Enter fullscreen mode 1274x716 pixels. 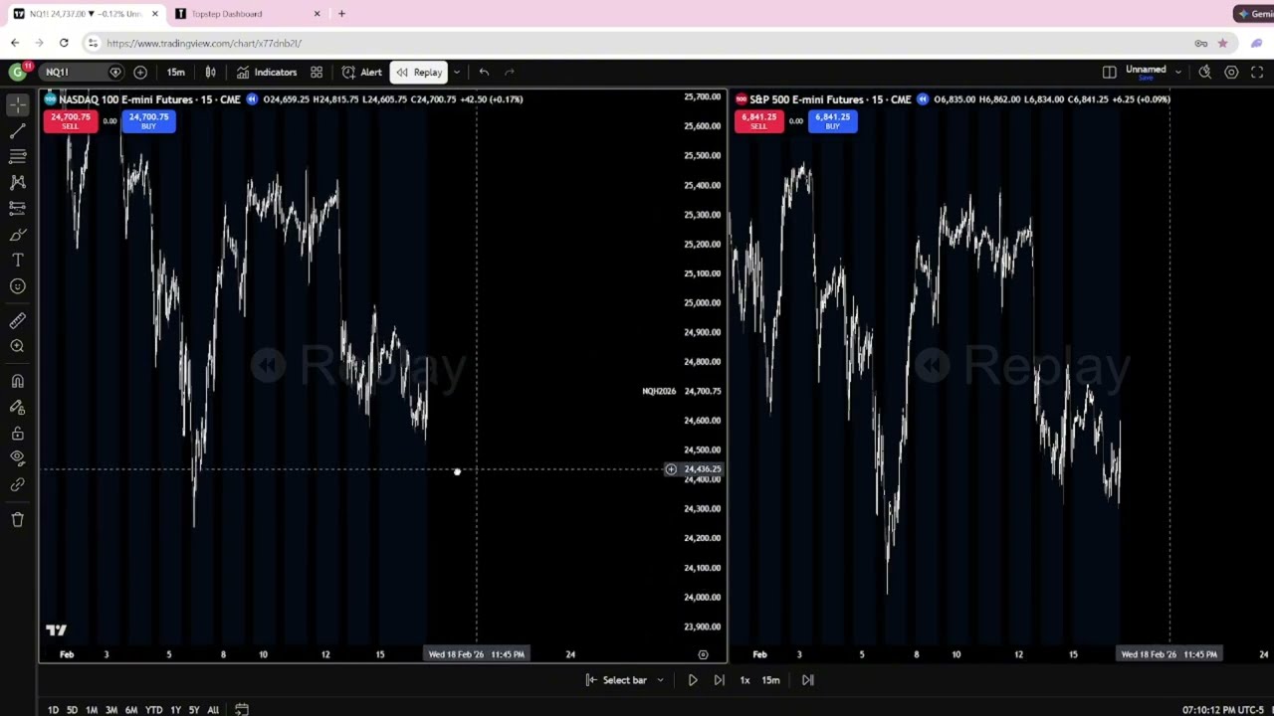pyautogui.click(x=1257, y=72)
